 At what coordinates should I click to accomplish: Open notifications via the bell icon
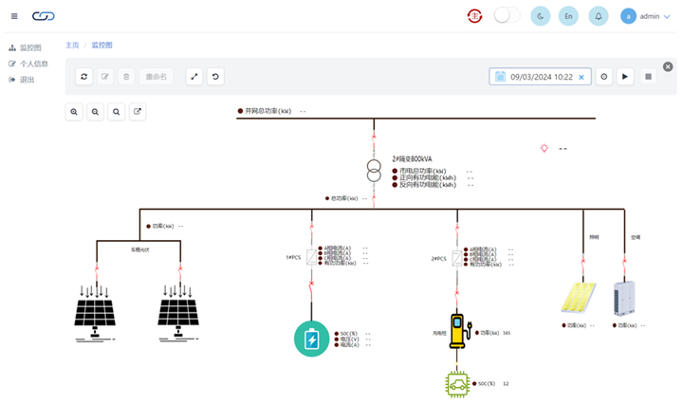click(599, 16)
